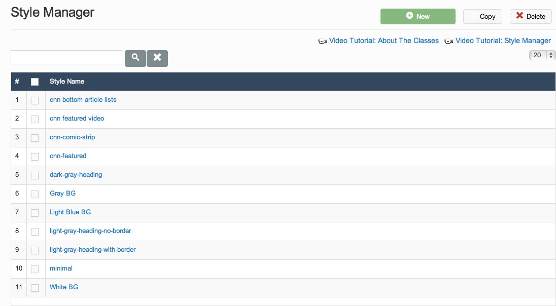This screenshot has width=556, height=306.
Task: Tick the cnn-featured row checkbox
Action: click(34, 157)
